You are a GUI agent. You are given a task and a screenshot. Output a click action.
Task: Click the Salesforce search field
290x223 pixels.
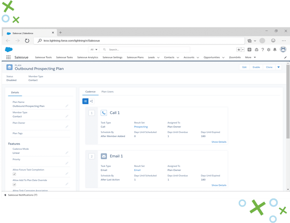[145, 50]
